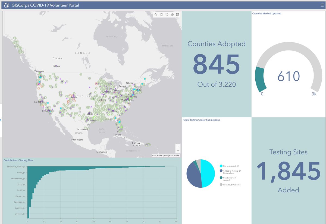Expand the collapsed left side panel arrow

[x=1, y=120]
